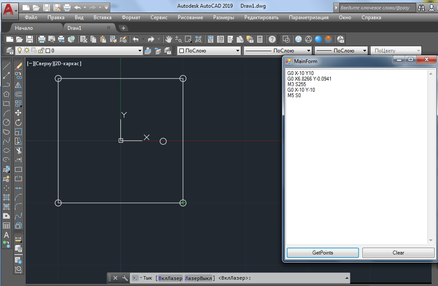This screenshot has width=438, height=286.
Task: Close the Draw1 tab
Action: (x=109, y=28)
